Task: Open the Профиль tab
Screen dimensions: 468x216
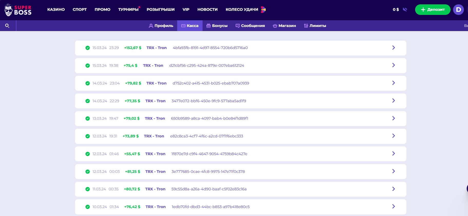Action: pyautogui.click(x=161, y=26)
